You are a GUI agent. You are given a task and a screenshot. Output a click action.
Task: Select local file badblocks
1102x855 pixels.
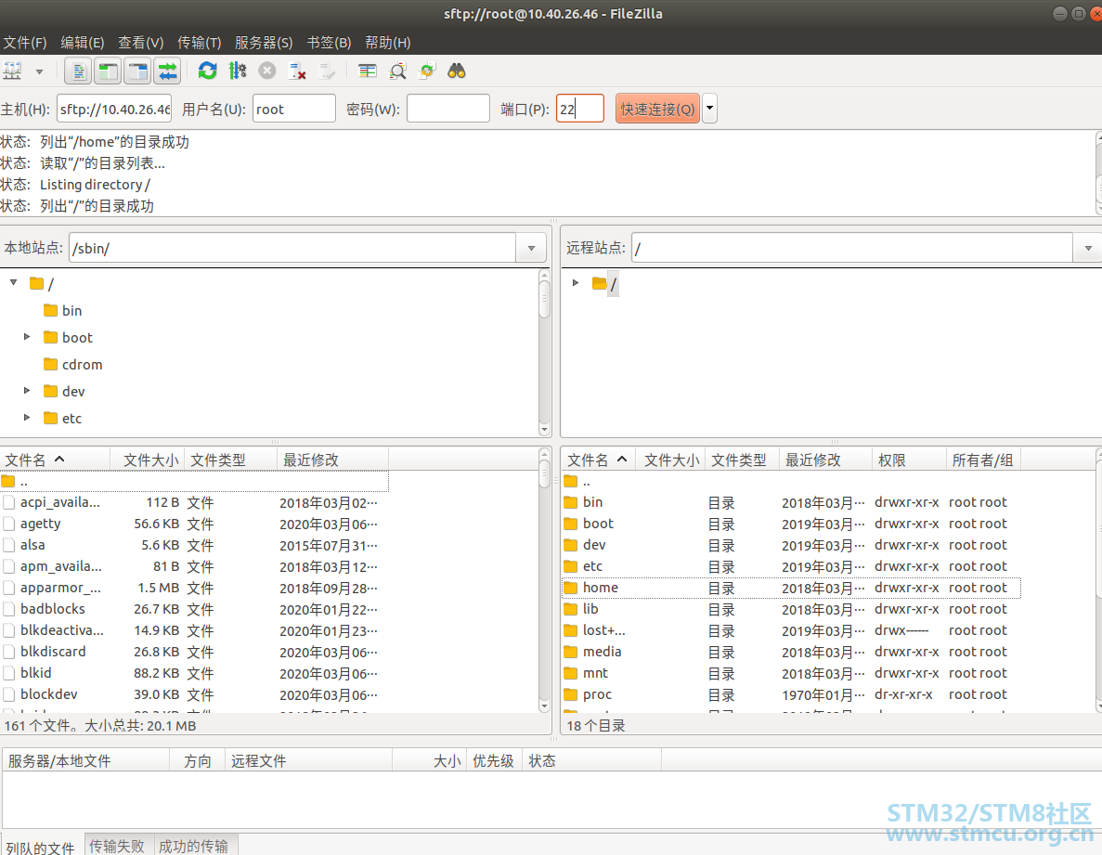194,609
